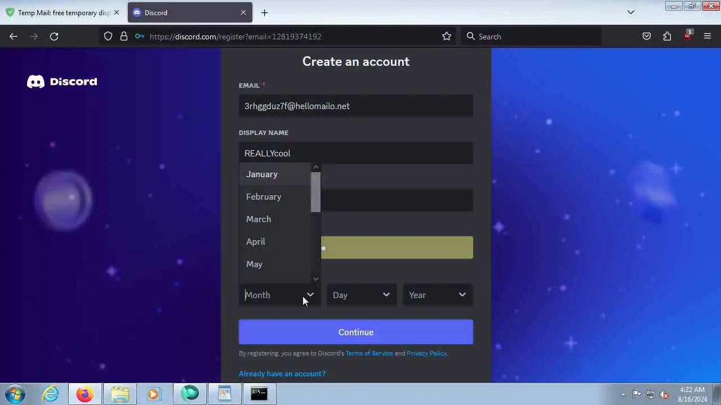Viewport: 721px width, 405px height.
Task: Toggle the Month dropdown chevron
Action: (x=310, y=295)
